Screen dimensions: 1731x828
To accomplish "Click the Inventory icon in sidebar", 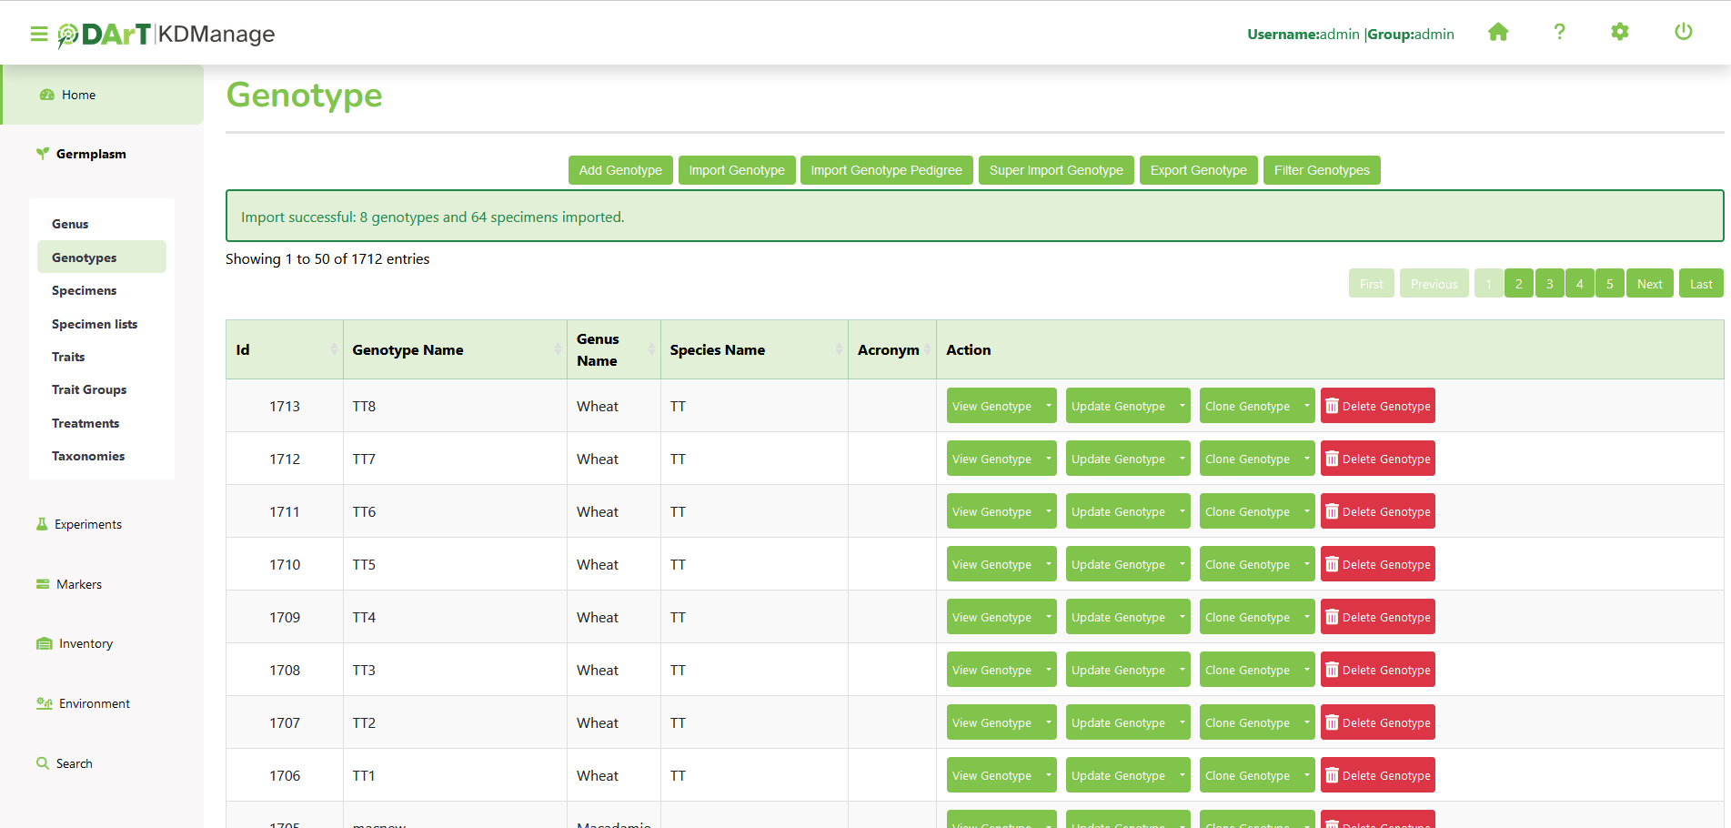I will pyautogui.click(x=44, y=643).
